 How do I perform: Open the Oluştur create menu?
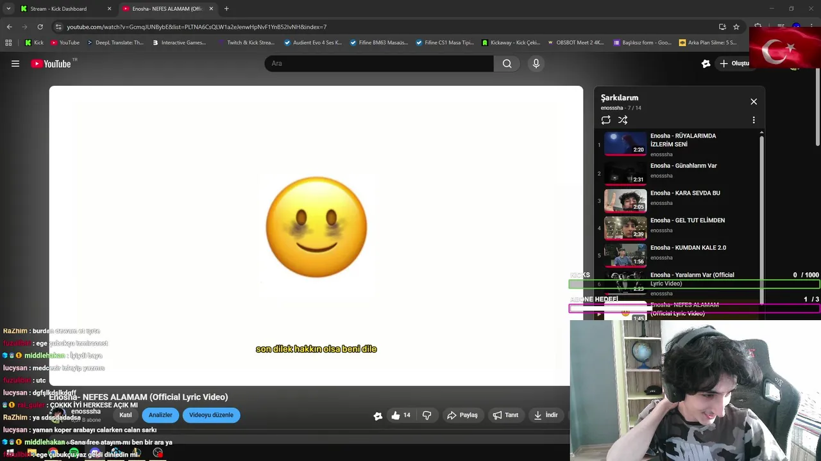pyautogui.click(x=734, y=63)
